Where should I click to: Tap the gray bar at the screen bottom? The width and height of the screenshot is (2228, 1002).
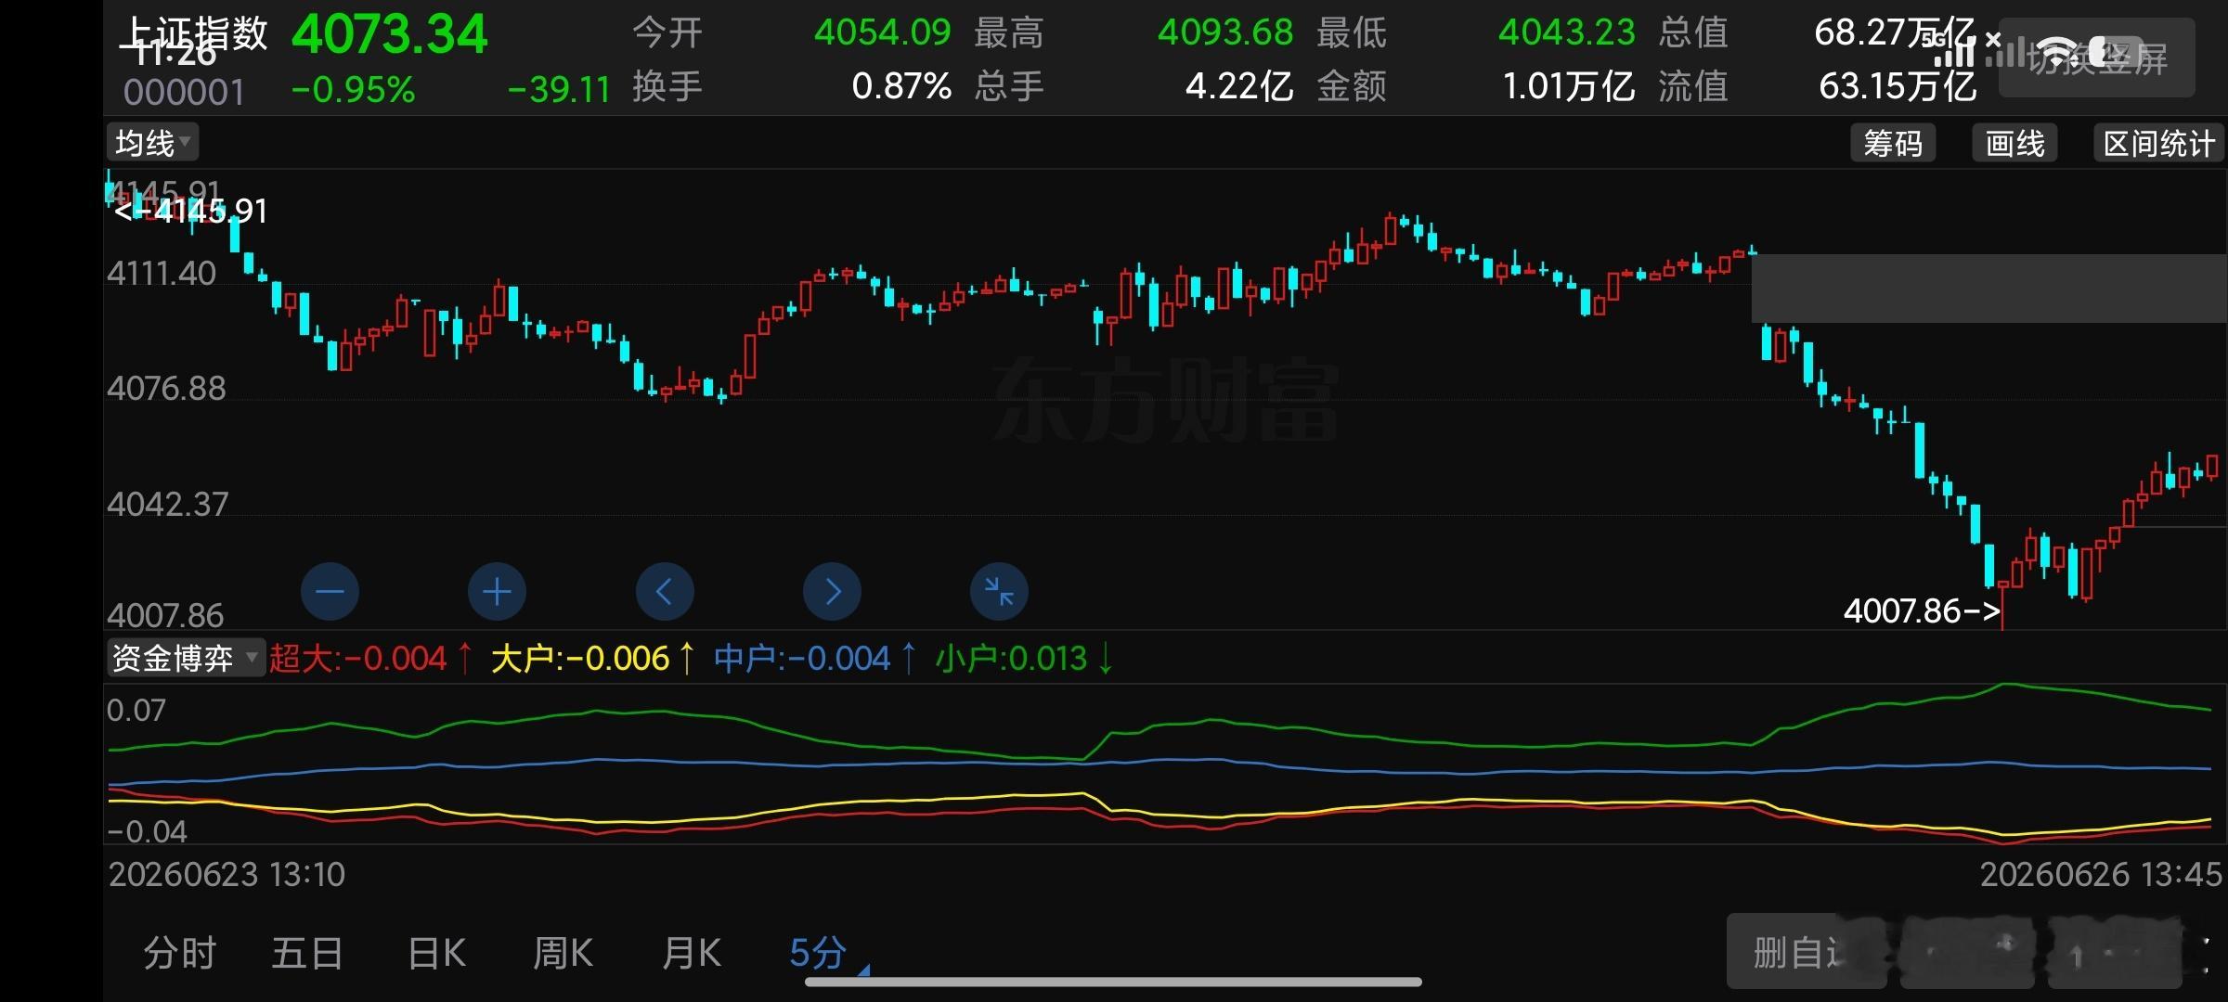point(1113,982)
